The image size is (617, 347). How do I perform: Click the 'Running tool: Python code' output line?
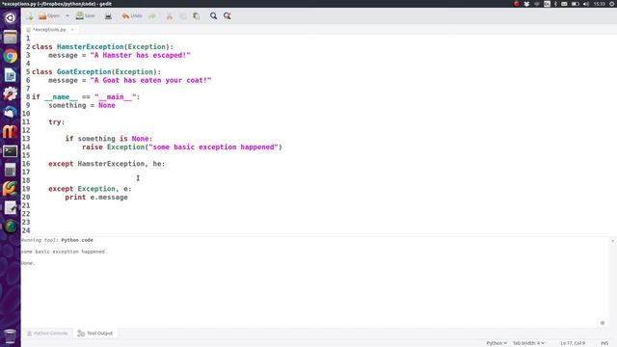pyautogui.click(x=58, y=240)
